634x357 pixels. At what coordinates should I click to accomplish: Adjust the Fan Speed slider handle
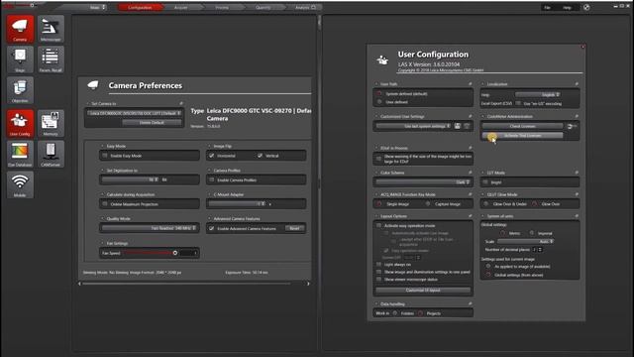tap(175, 253)
